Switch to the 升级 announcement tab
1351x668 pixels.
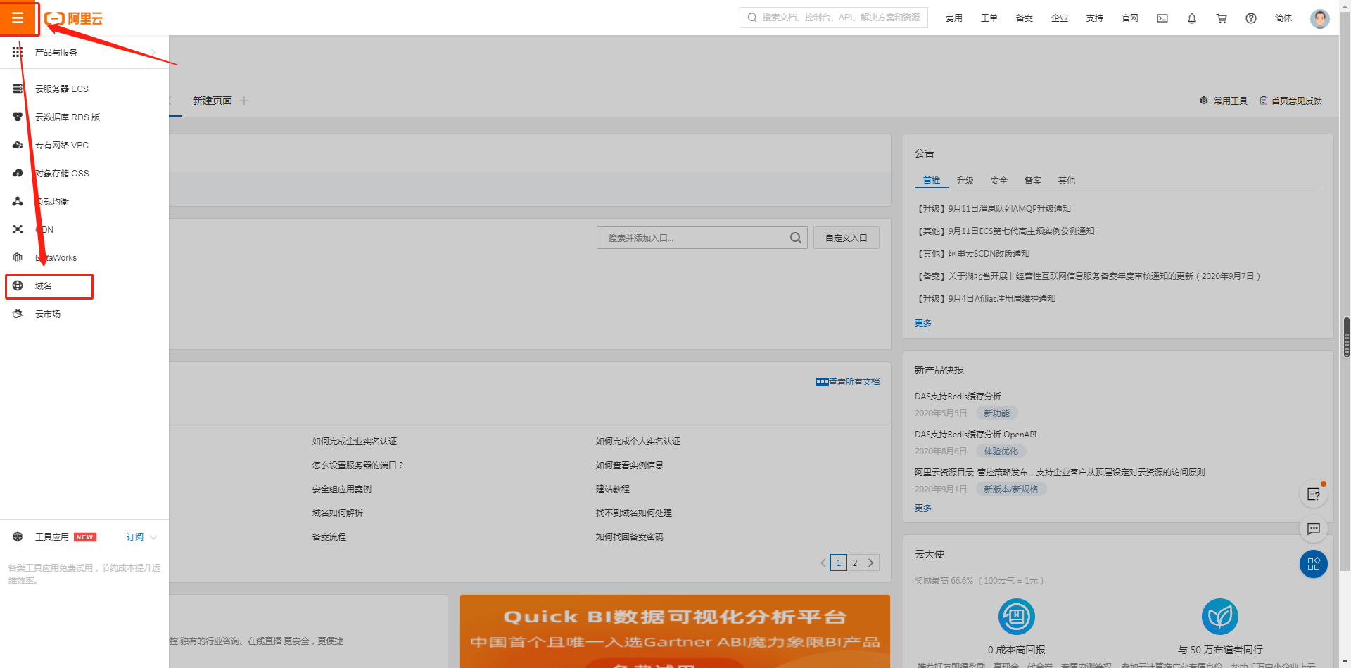point(965,181)
